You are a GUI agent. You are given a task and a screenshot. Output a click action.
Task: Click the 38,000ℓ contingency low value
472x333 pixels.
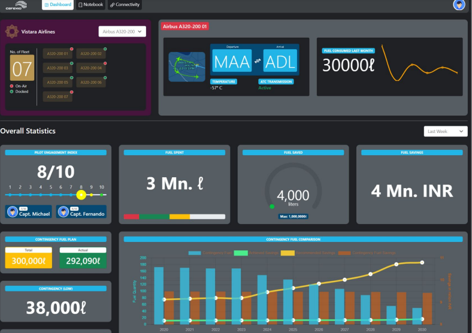click(x=56, y=308)
